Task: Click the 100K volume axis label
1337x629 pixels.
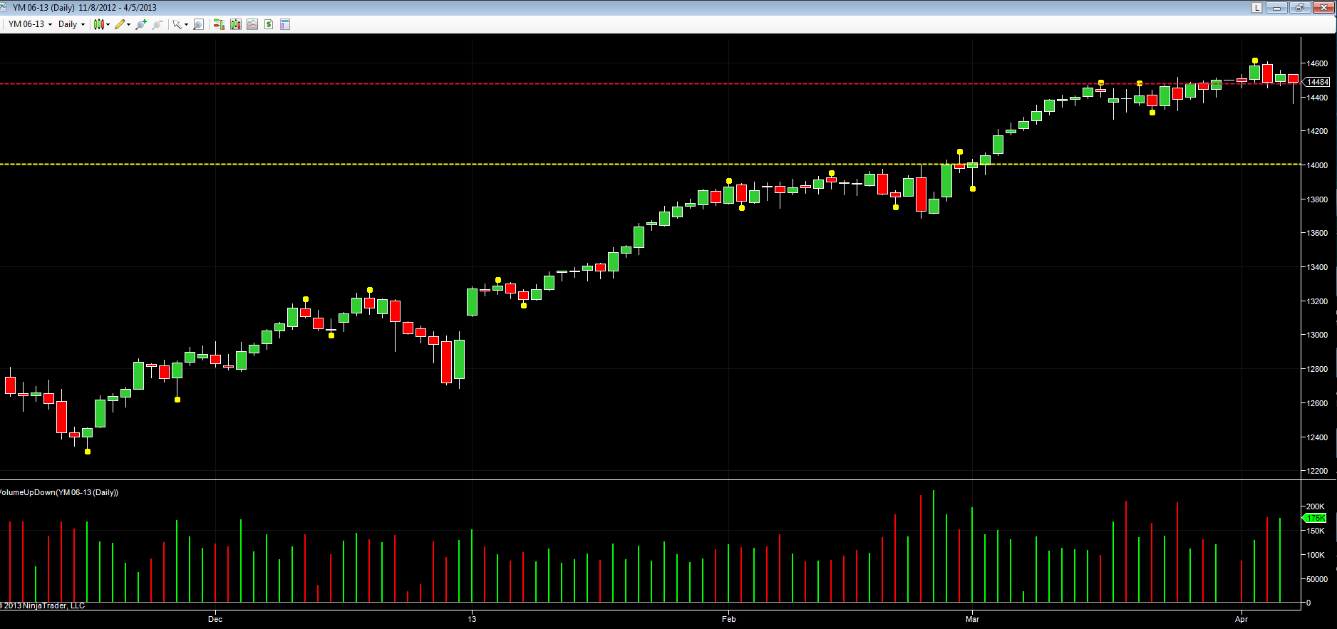Action: [x=1315, y=555]
